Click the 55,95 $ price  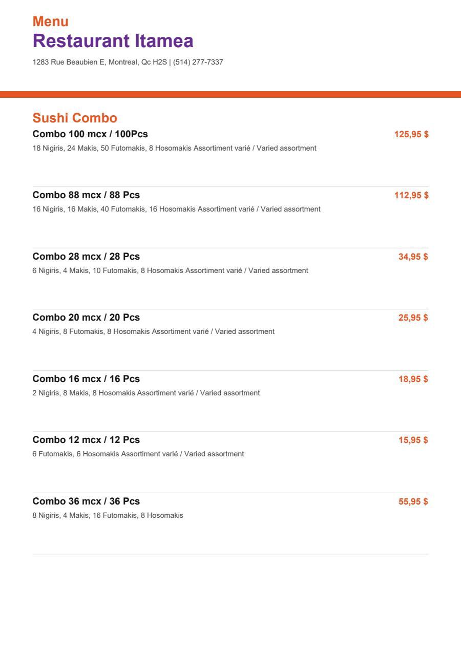pos(413,501)
